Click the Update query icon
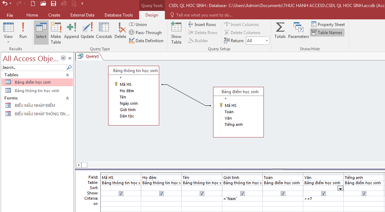 point(87,31)
